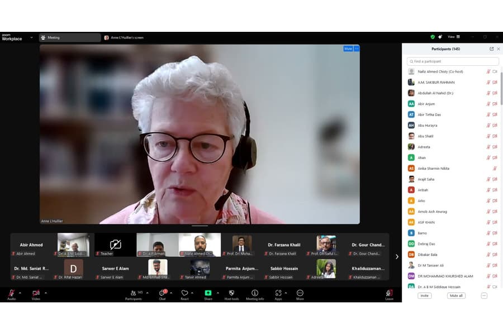Switch to the Meeting tab
The image size is (503, 335).
[x=70, y=38]
